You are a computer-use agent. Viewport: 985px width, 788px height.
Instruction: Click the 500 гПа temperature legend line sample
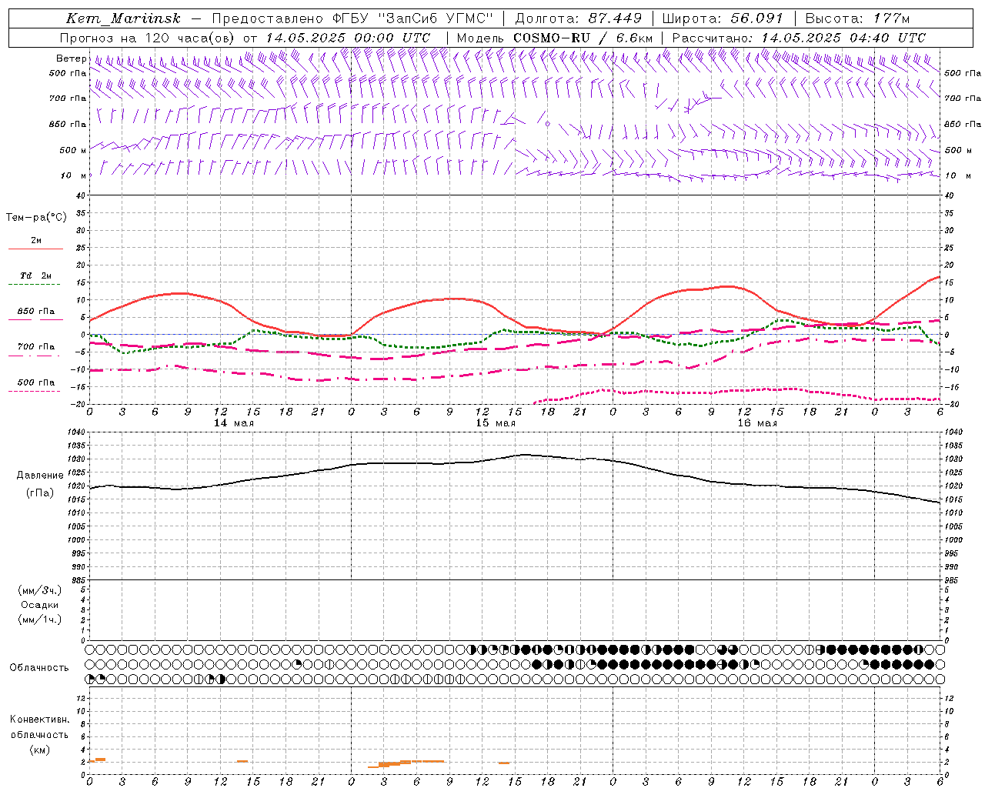point(35,391)
